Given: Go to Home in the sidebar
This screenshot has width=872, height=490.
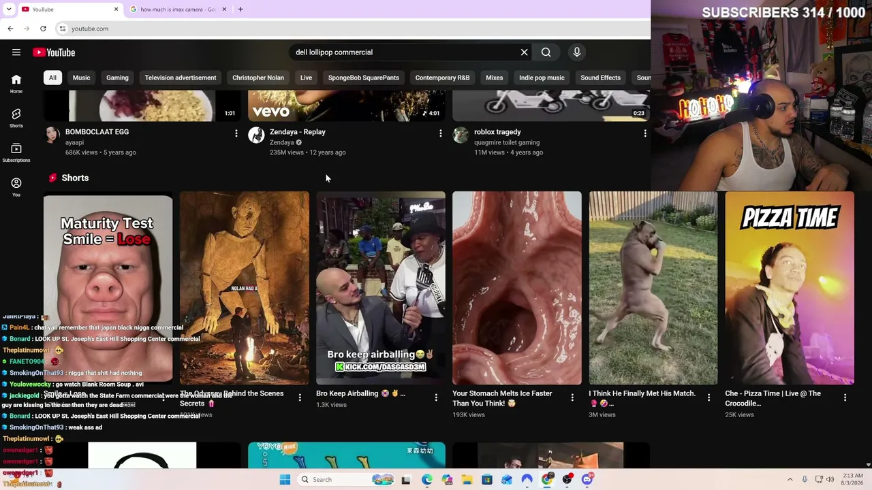Looking at the screenshot, I should (16, 84).
